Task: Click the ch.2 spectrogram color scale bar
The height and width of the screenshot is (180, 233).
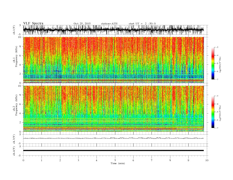Action: click(213, 112)
